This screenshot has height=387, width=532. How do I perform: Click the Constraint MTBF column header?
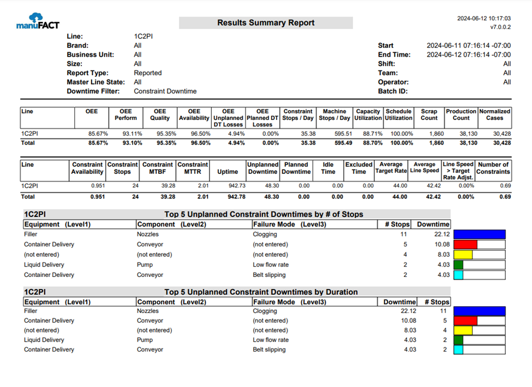[x=158, y=168]
